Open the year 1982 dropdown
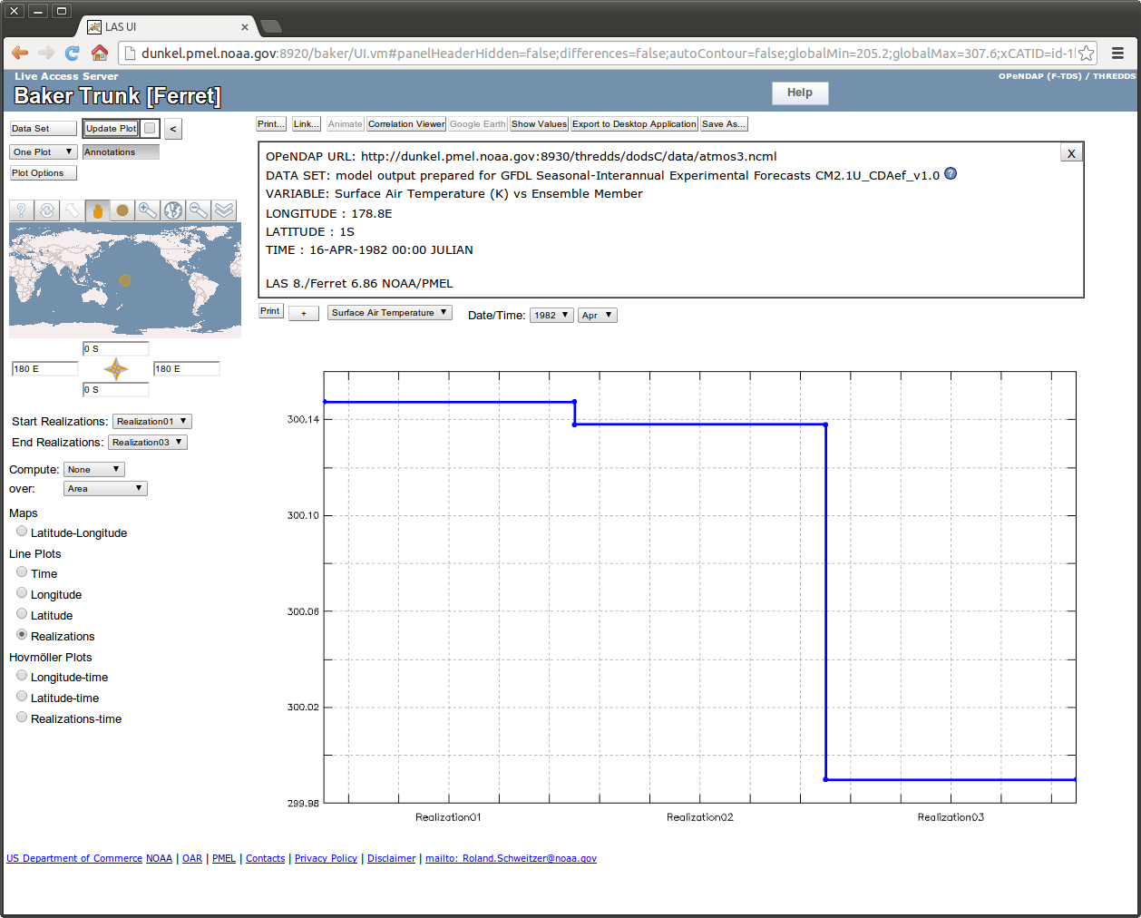The width and height of the screenshot is (1141, 918). 551,315
